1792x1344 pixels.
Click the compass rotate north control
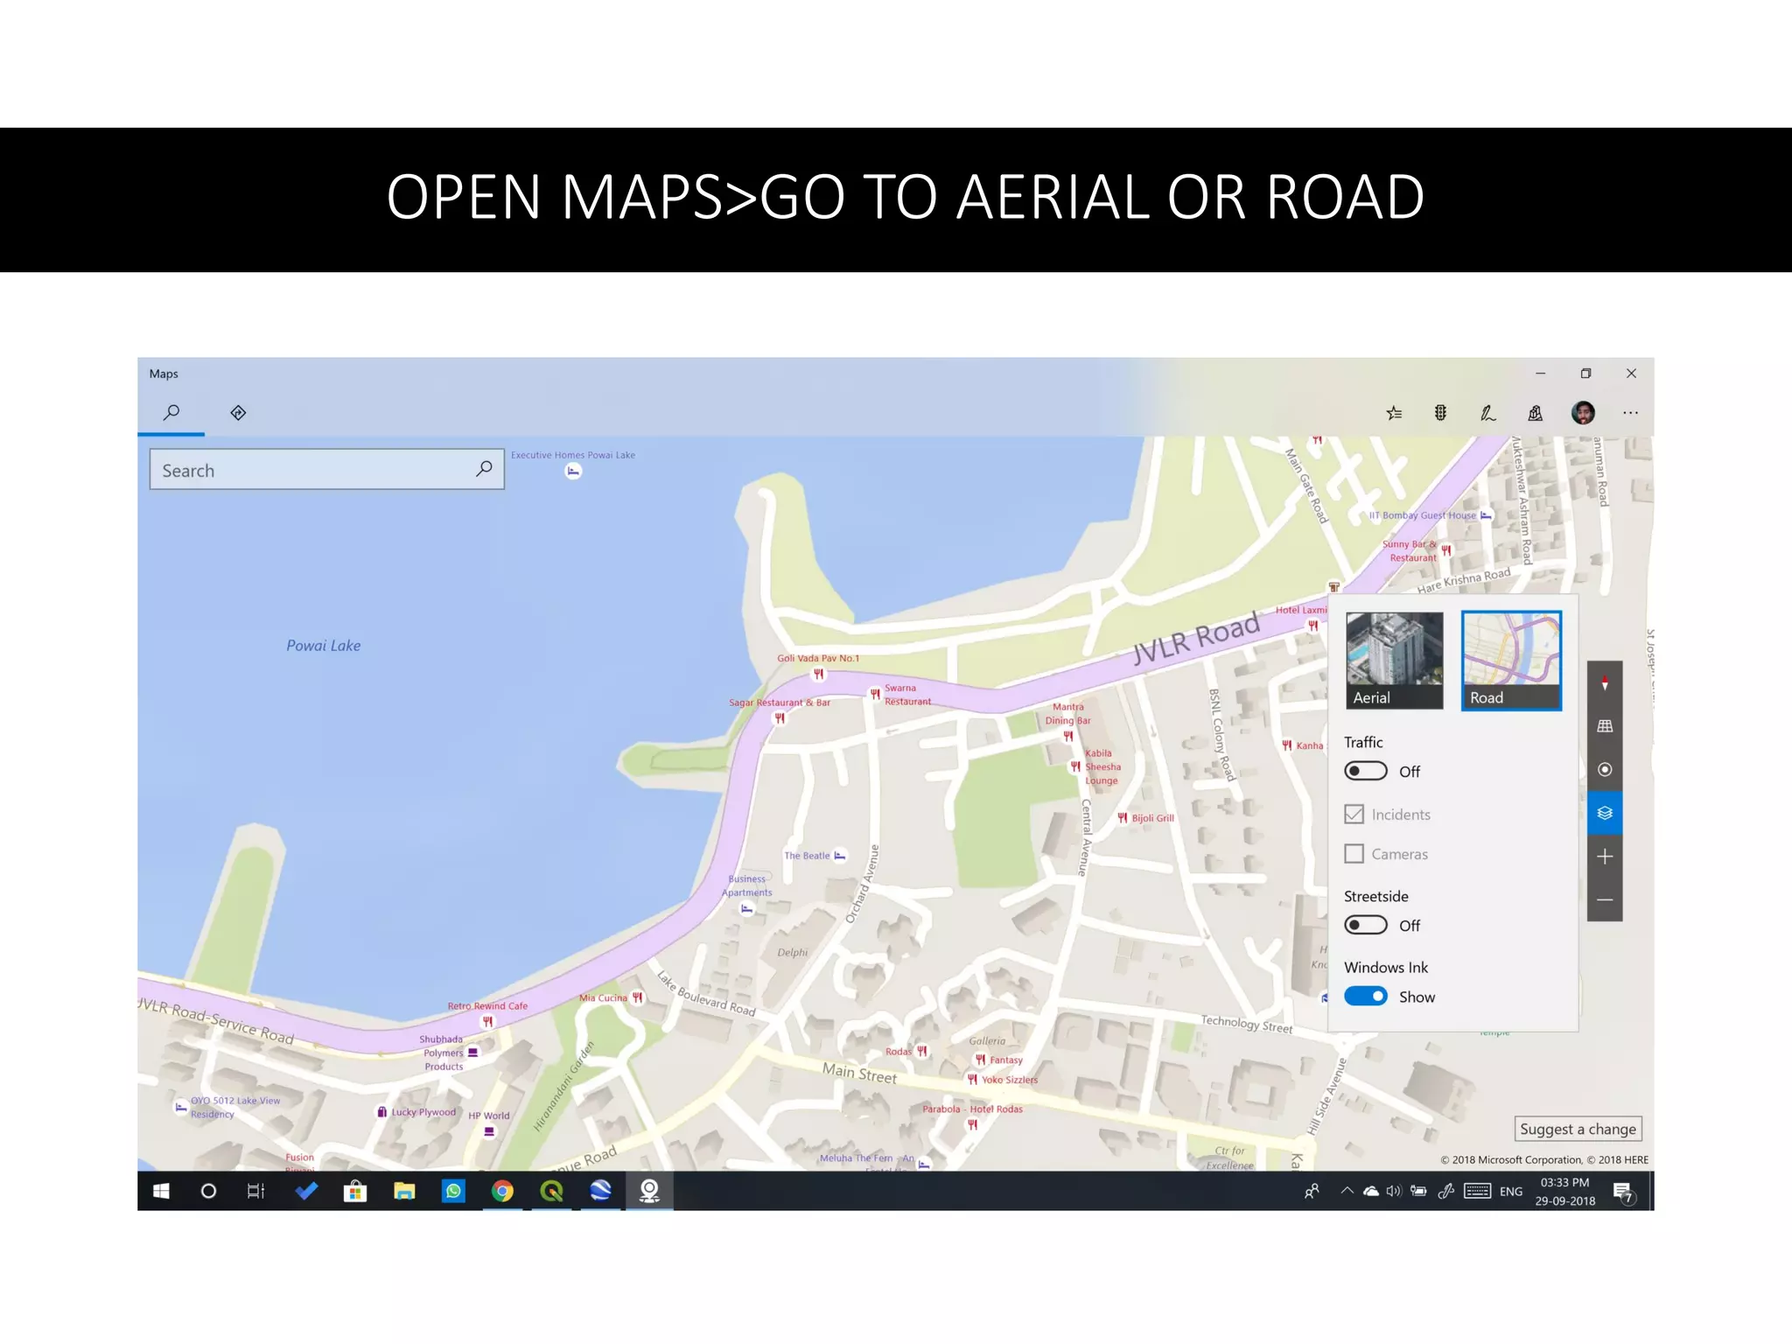1605,683
